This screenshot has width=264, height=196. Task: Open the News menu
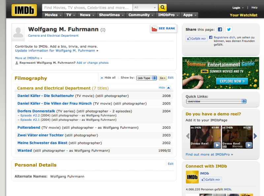tap(87, 15)
